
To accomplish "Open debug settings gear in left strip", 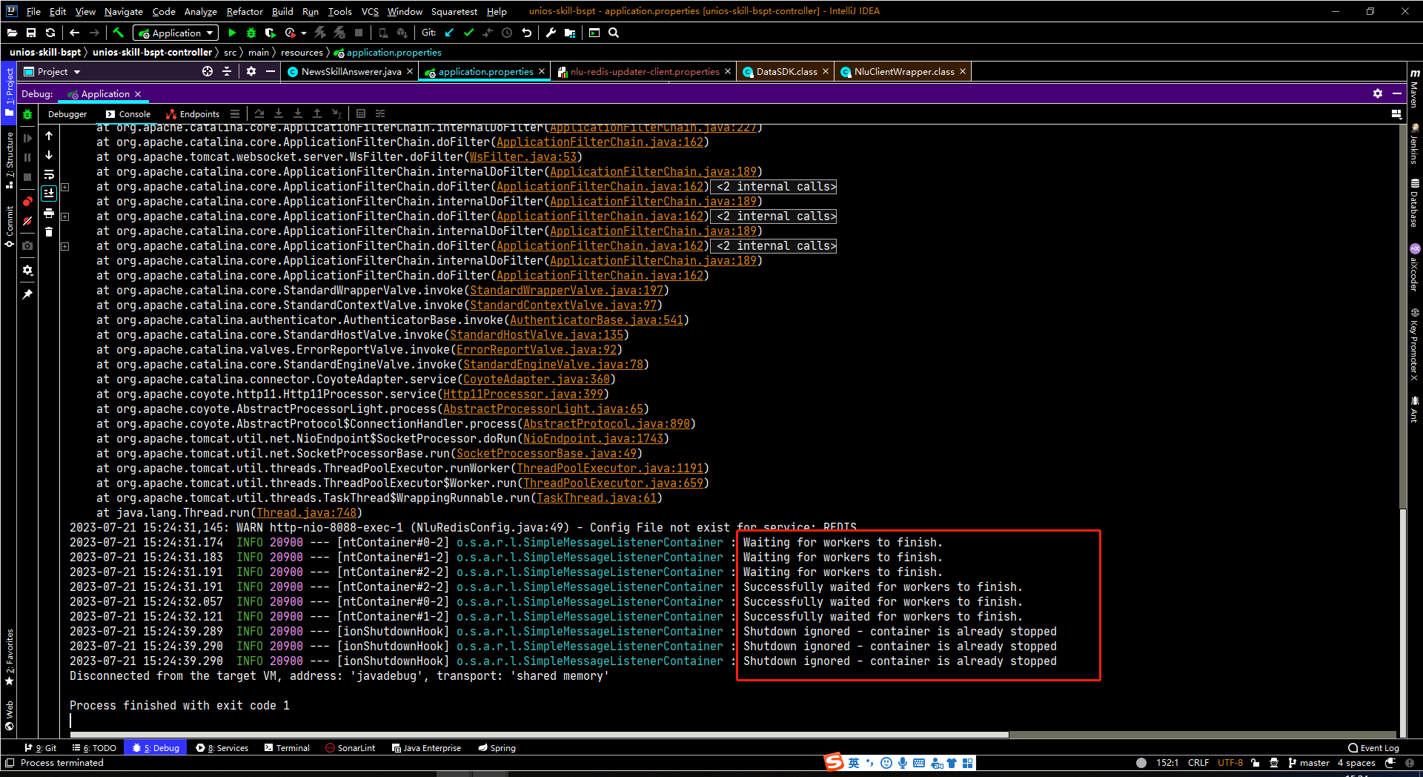I will (27, 270).
